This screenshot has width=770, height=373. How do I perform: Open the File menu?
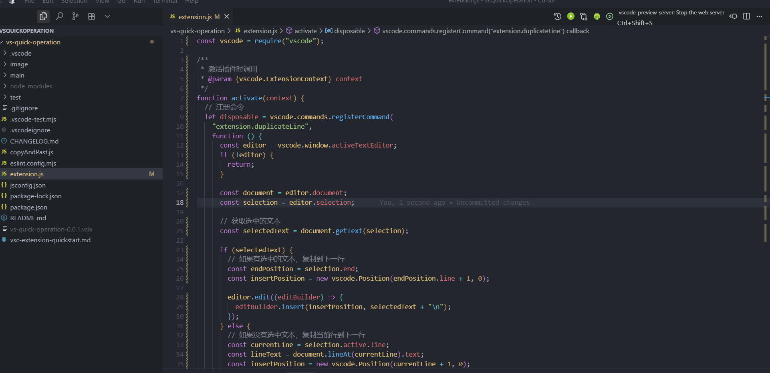29,1
